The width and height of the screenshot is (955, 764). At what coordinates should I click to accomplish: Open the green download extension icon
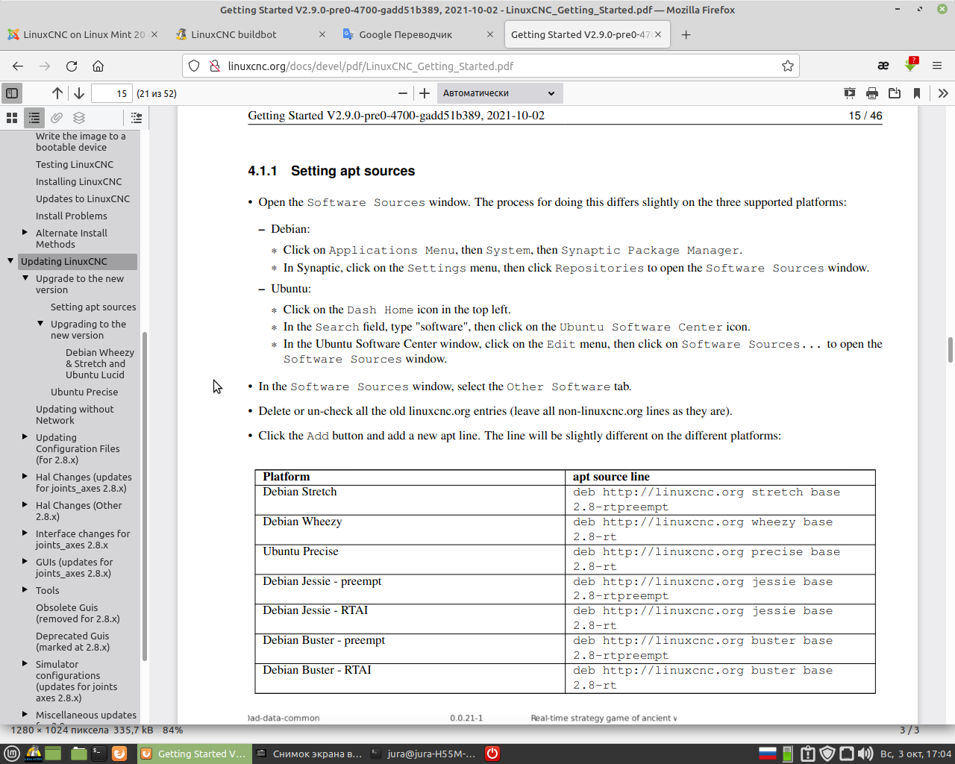click(910, 65)
